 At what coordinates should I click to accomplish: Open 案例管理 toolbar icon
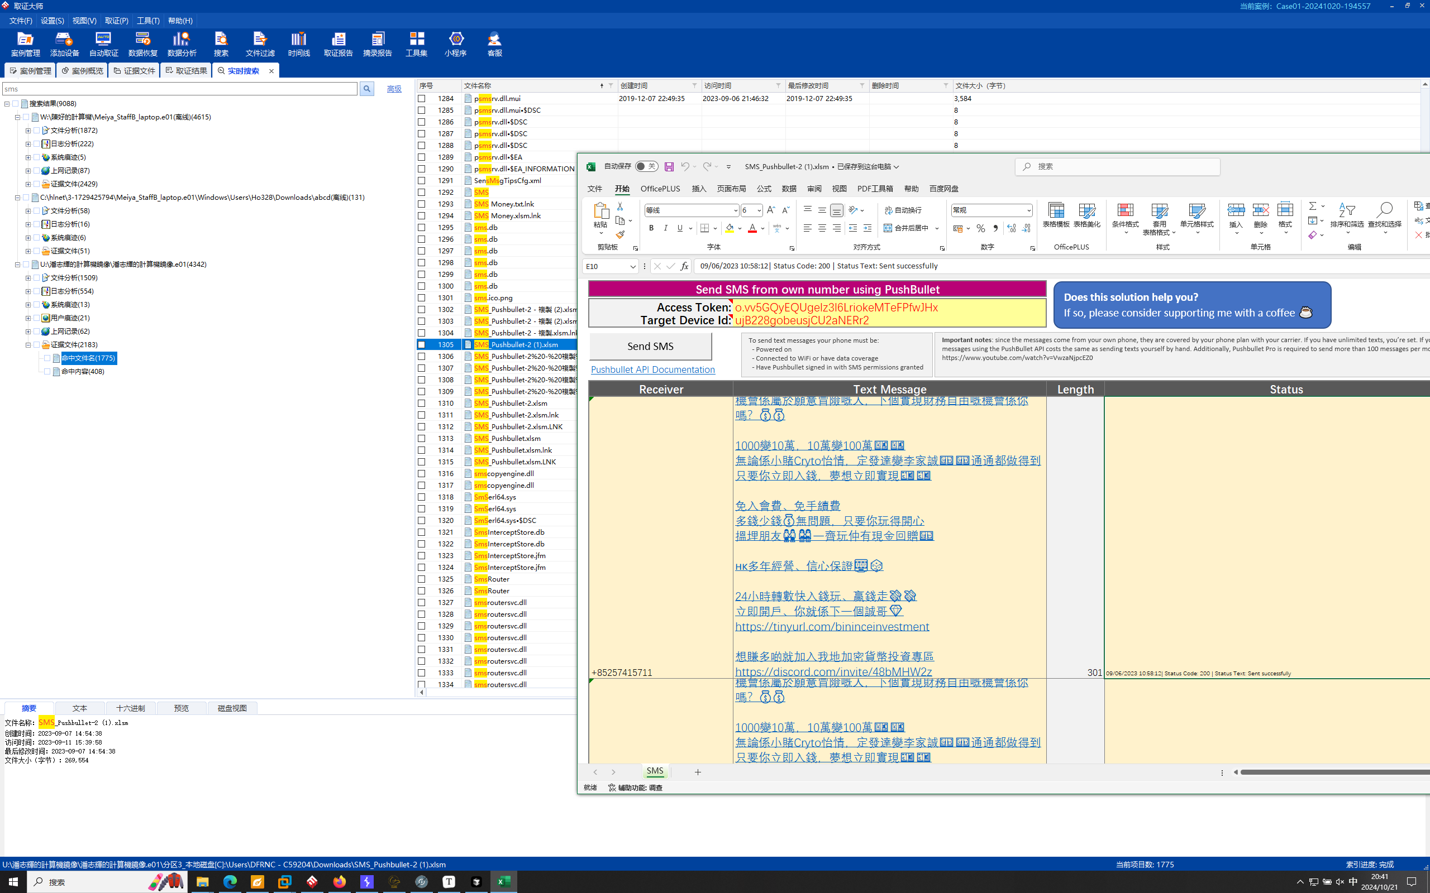[25, 44]
